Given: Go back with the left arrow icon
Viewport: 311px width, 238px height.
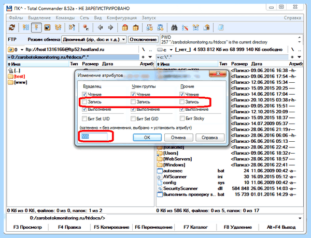Looking at the screenshot, I should [x=101, y=27].
